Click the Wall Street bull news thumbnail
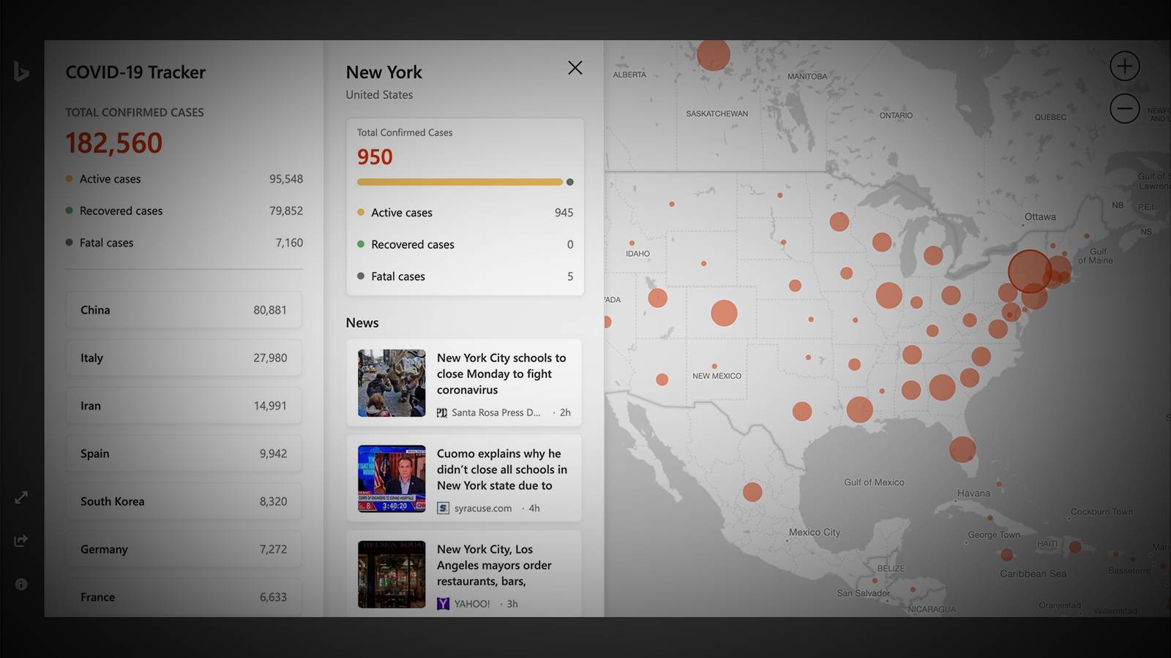The image size is (1171, 658). pos(392,383)
